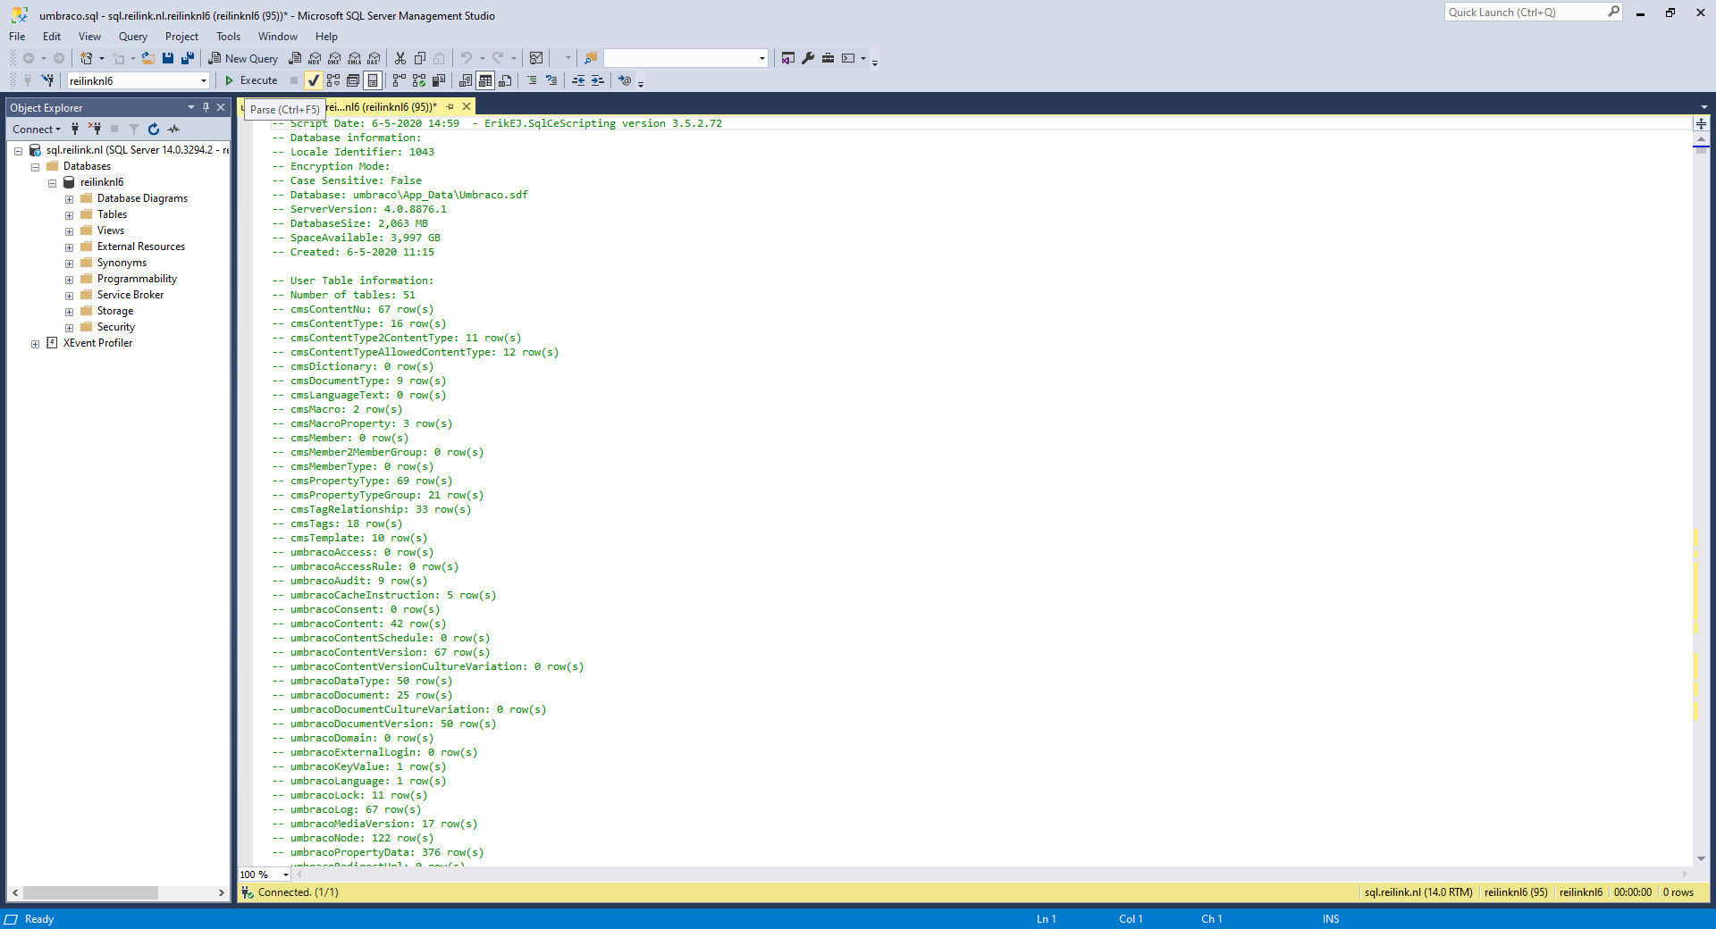The width and height of the screenshot is (1716, 929).
Task: Open Activity Monitor icon
Action: (536, 58)
